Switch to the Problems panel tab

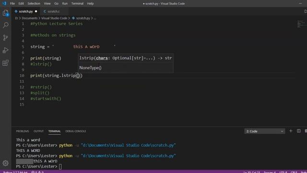(x=23, y=131)
